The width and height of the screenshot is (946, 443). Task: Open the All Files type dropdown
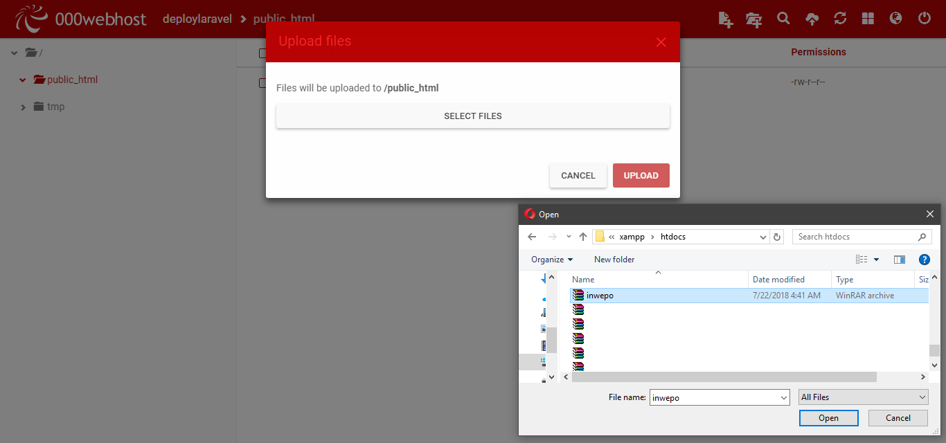click(863, 397)
